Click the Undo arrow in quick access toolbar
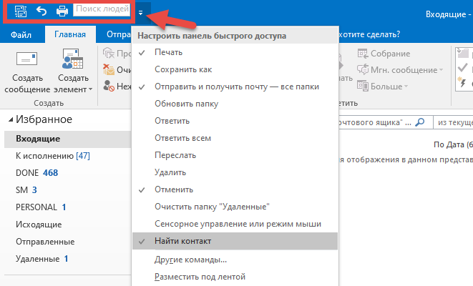Image resolution: width=473 pixels, height=286 pixels. click(42, 11)
